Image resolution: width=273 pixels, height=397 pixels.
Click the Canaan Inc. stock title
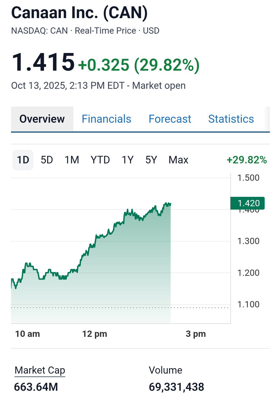79,13
